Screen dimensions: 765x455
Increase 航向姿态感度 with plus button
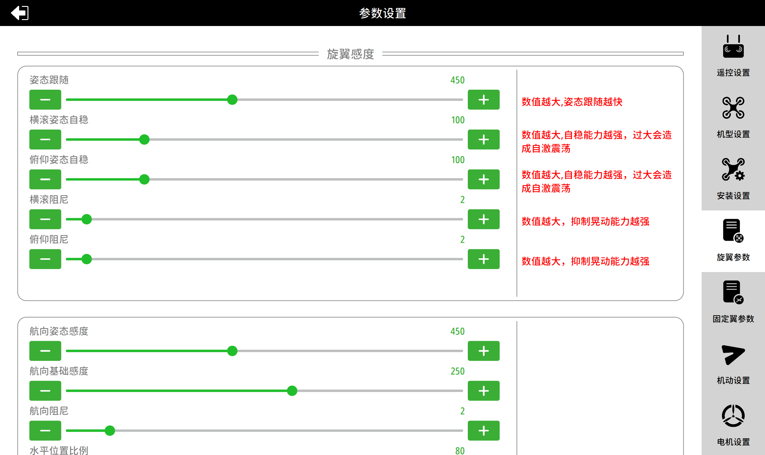(x=483, y=351)
